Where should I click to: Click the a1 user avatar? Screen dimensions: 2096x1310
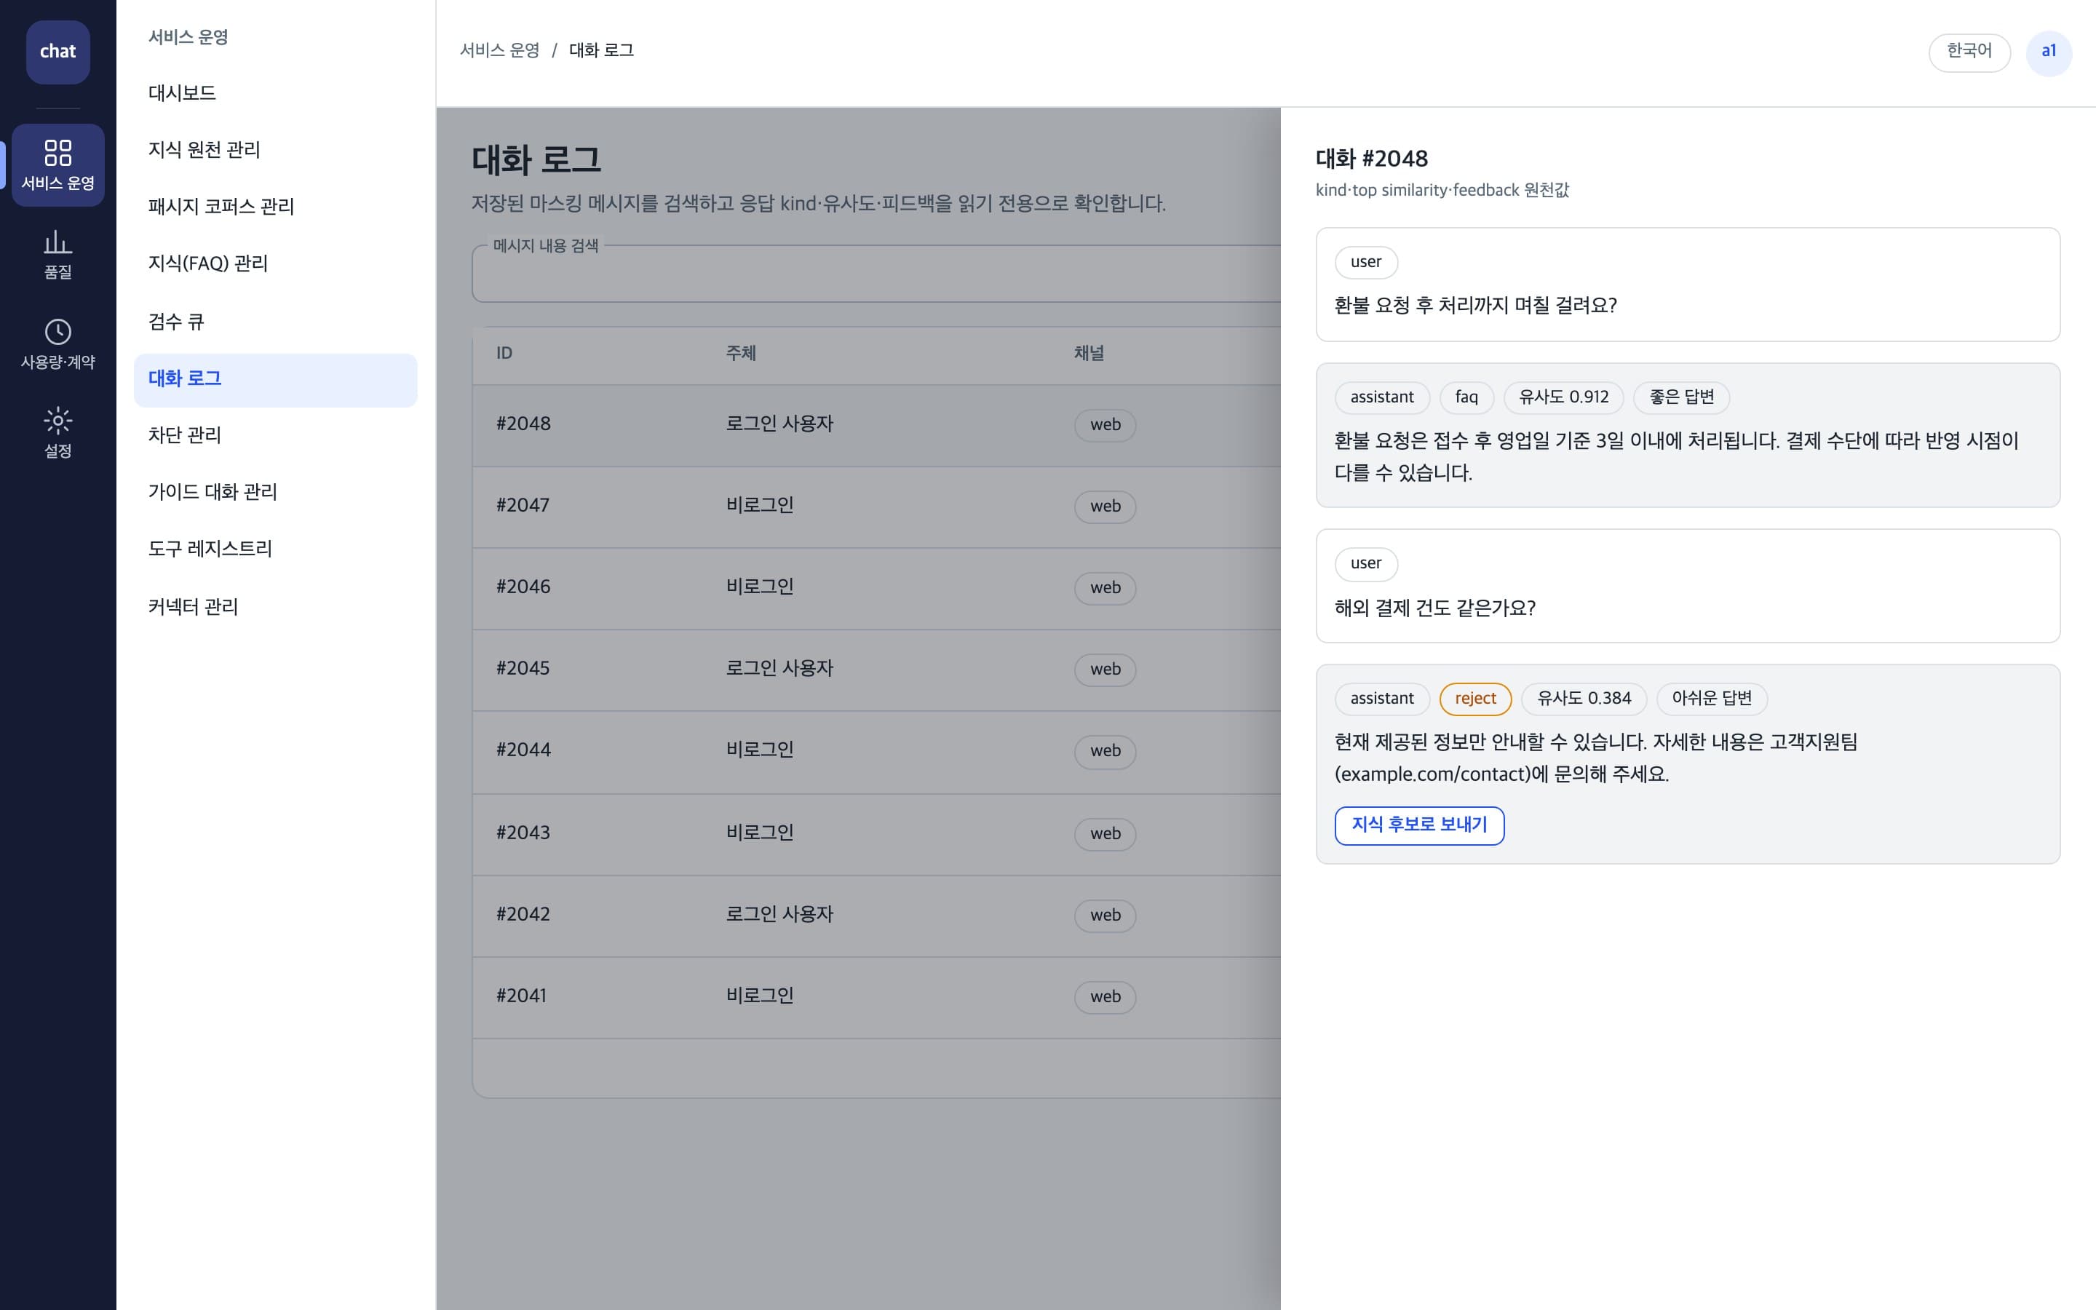[x=2049, y=53]
